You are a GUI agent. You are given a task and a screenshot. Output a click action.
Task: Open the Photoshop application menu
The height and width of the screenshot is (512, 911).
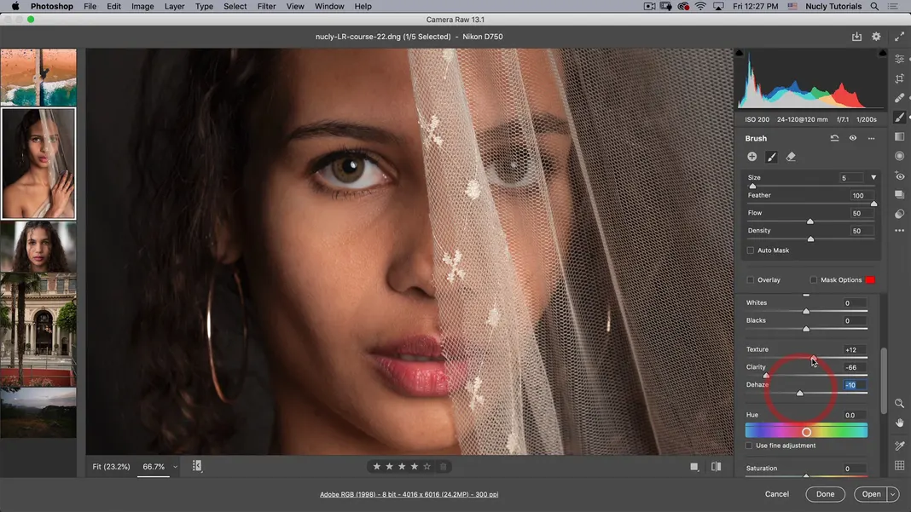point(52,6)
